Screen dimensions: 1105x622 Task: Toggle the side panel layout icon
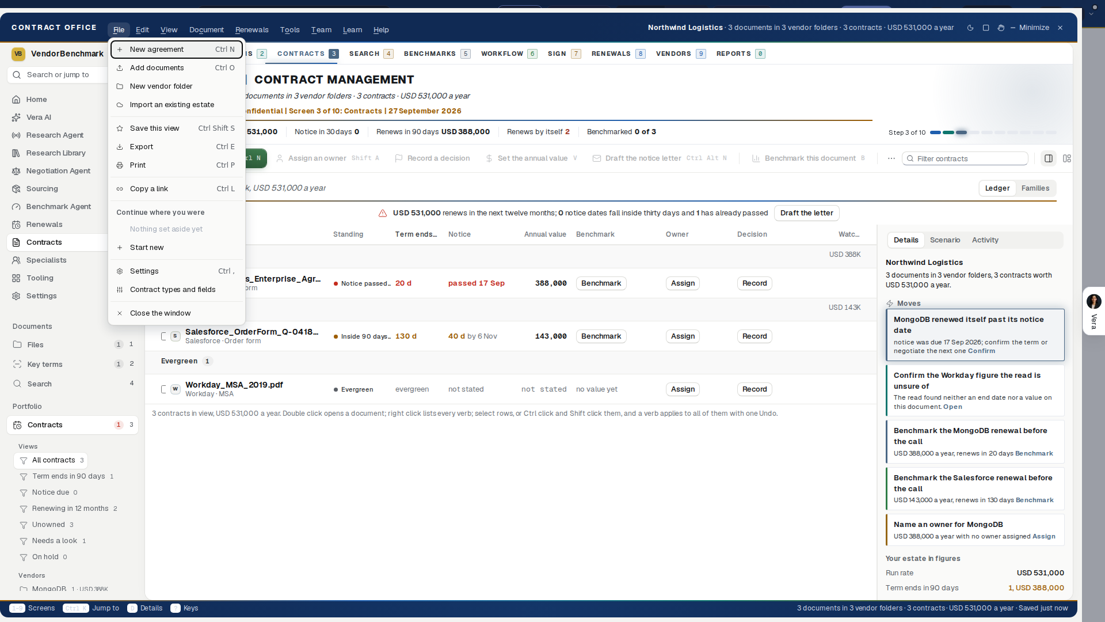(1049, 158)
